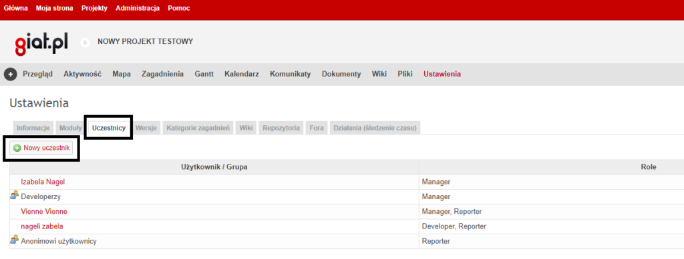Open the Kalendarz page

point(242,74)
